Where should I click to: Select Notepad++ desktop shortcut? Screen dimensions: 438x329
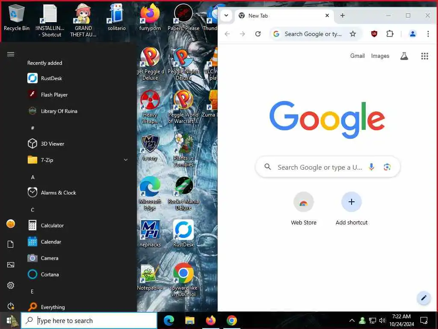click(x=150, y=277)
